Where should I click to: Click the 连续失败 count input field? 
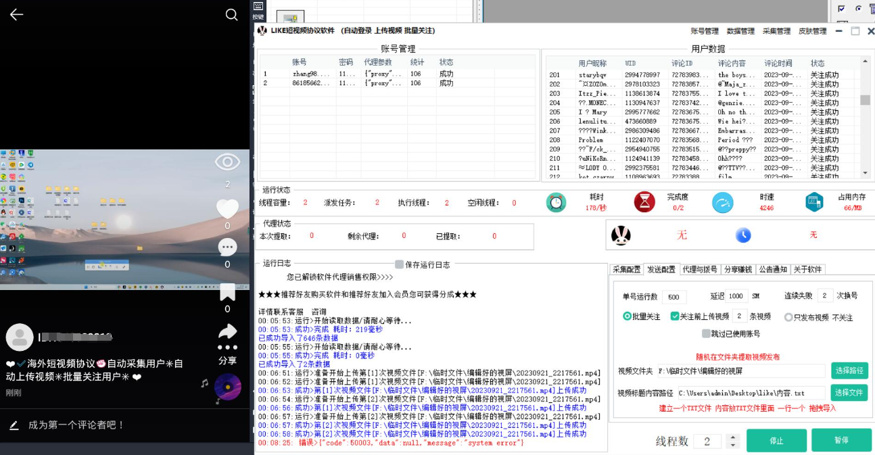click(825, 296)
